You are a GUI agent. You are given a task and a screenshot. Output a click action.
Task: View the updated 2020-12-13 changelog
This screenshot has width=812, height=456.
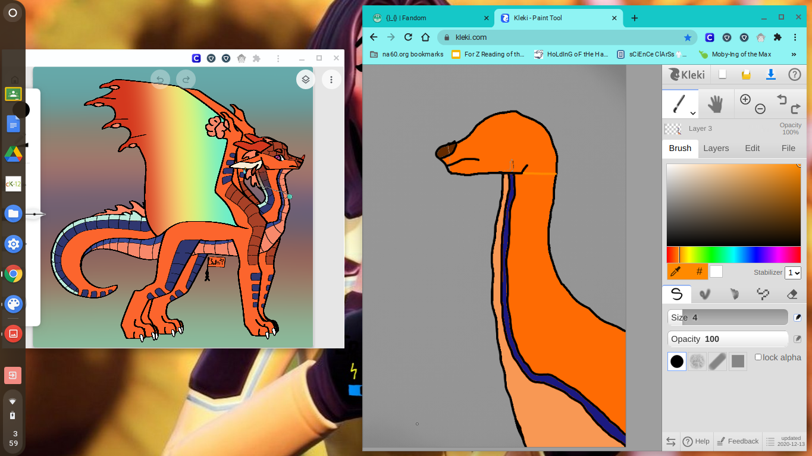coord(785,441)
